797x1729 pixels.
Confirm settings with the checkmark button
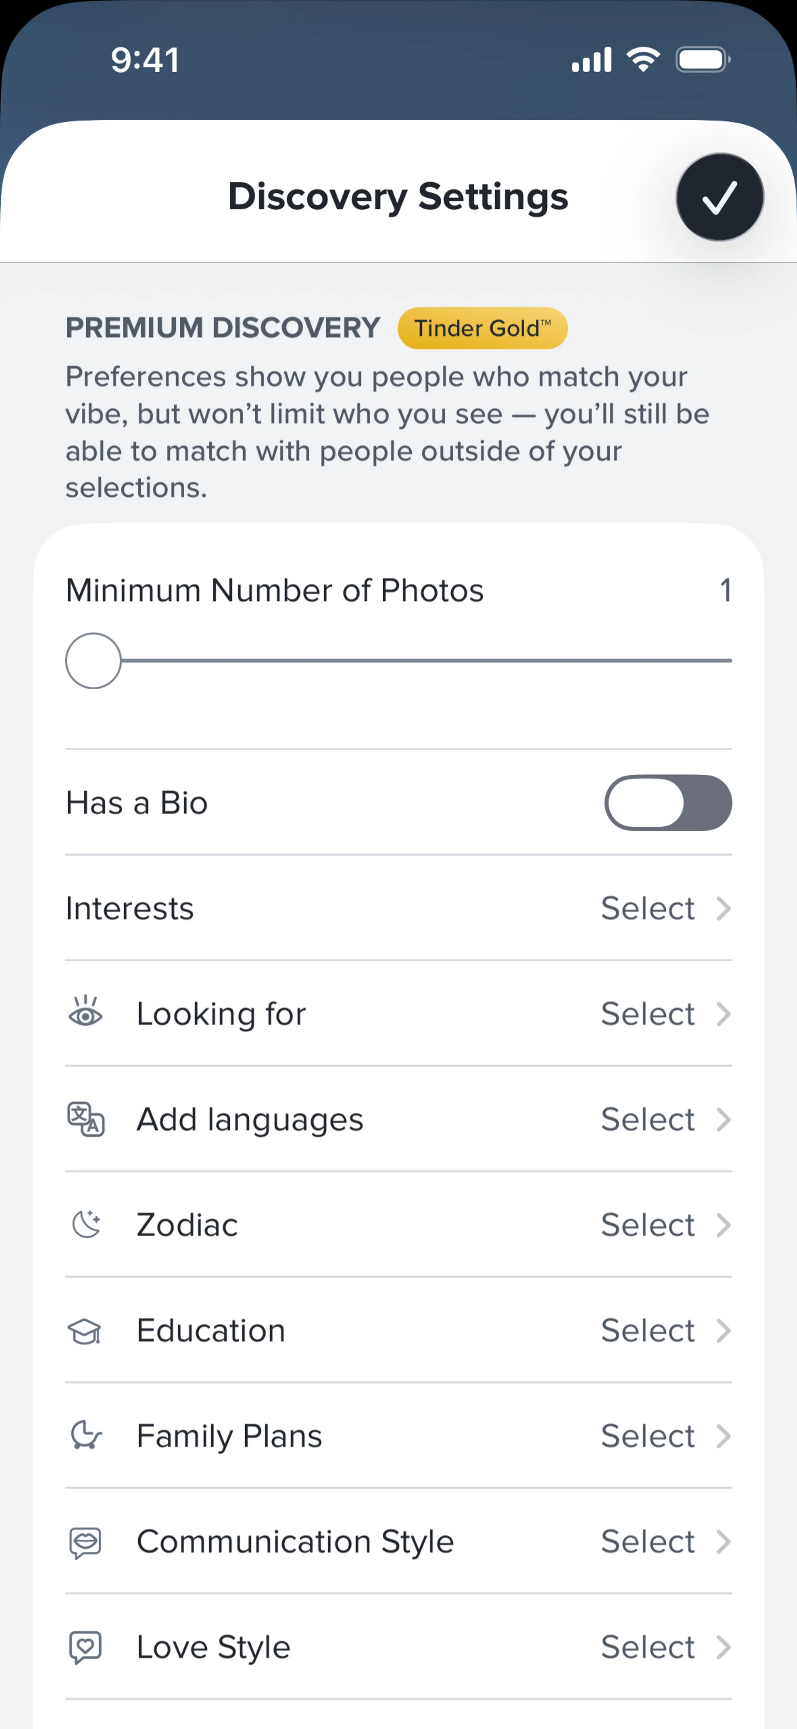click(x=719, y=197)
